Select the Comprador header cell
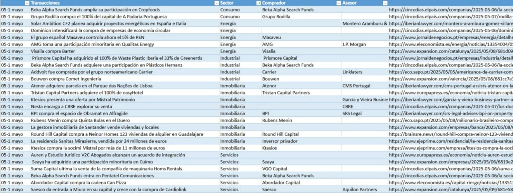Viewport: 513px width, 193px height. coord(301,3)
